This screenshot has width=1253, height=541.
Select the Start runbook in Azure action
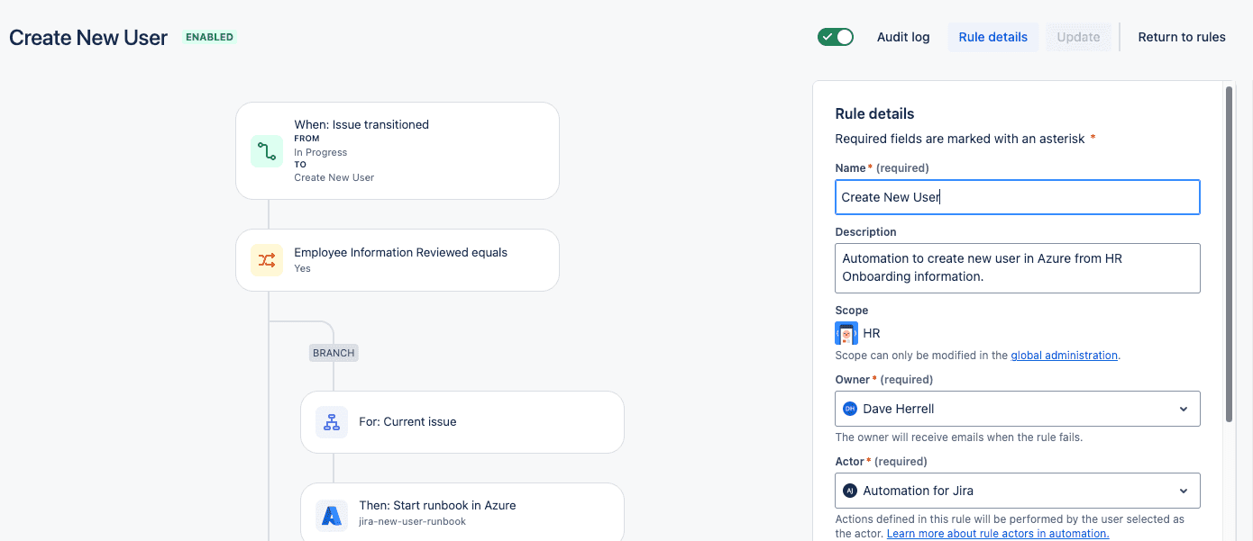click(x=462, y=513)
